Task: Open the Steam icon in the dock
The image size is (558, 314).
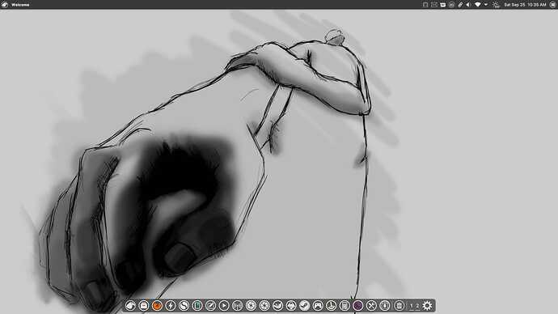Action: pos(304,305)
